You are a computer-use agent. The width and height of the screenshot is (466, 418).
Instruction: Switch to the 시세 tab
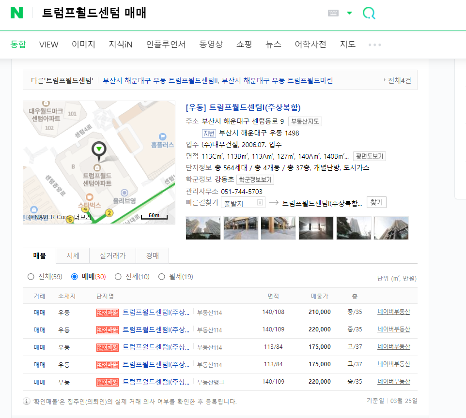coord(73,255)
